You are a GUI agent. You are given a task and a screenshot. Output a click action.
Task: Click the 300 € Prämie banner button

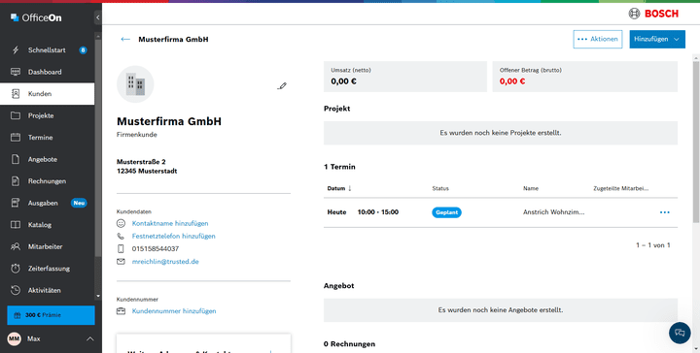[51, 315]
